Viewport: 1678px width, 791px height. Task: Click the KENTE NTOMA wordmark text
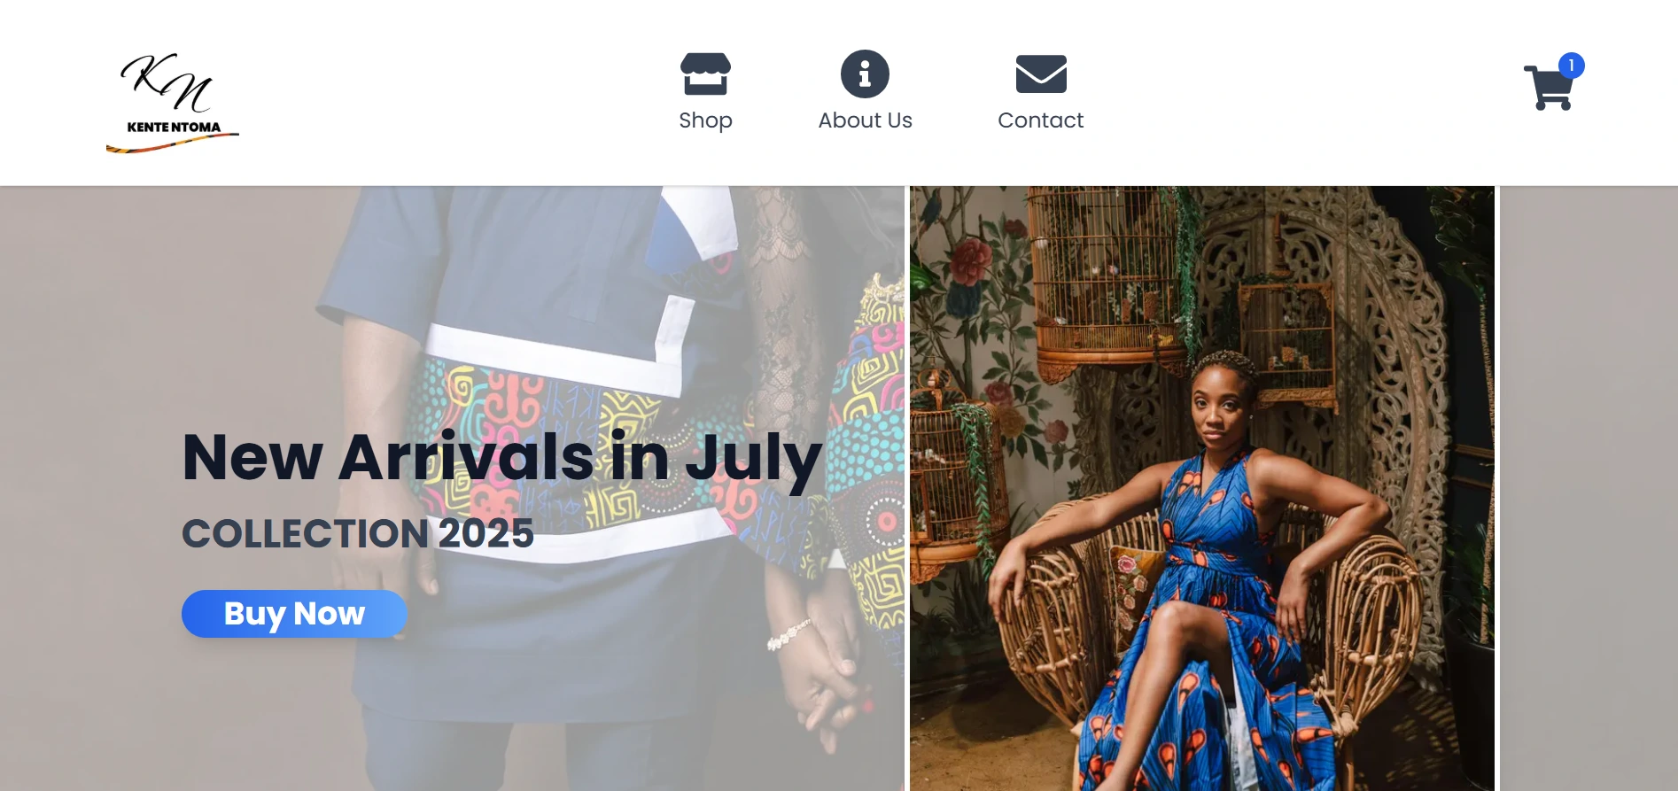coord(174,127)
